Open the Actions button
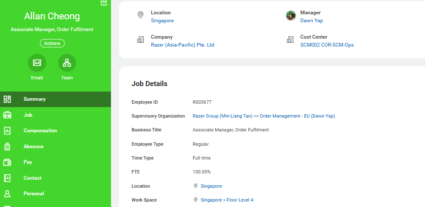425x207 pixels. 52,43
